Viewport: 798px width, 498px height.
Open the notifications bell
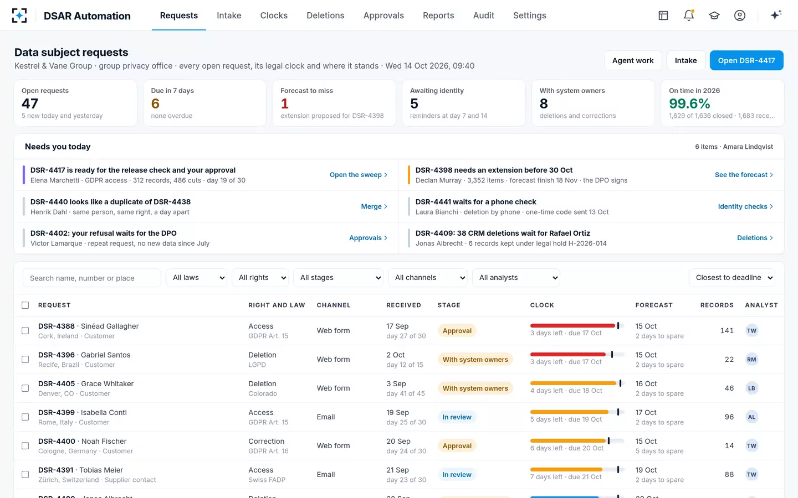(x=689, y=15)
